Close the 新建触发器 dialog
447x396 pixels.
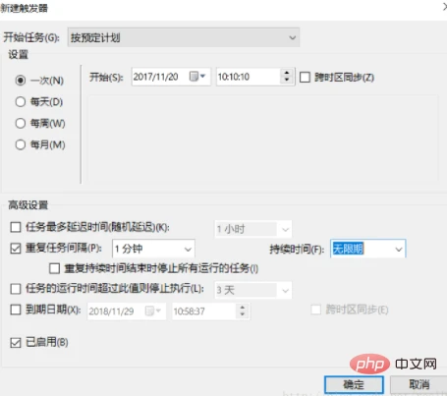pos(445,7)
